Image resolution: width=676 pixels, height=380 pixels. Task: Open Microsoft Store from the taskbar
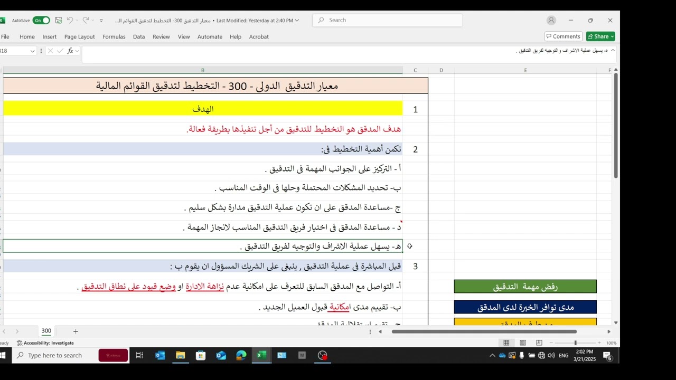pos(201,355)
